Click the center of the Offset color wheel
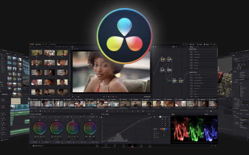This screenshot has width=249, height=155. [x=90, y=128]
